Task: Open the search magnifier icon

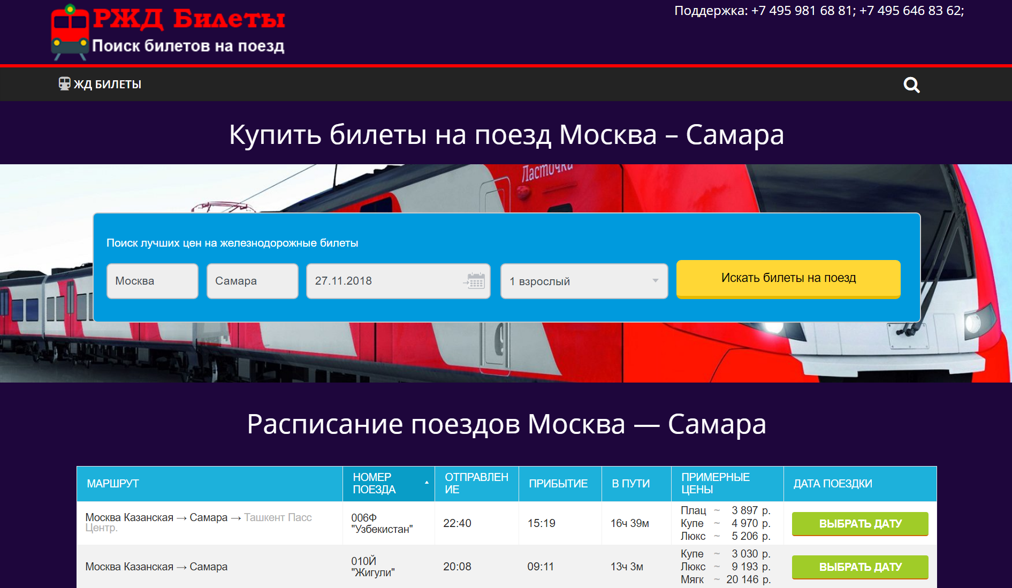Action: tap(911, 85)
